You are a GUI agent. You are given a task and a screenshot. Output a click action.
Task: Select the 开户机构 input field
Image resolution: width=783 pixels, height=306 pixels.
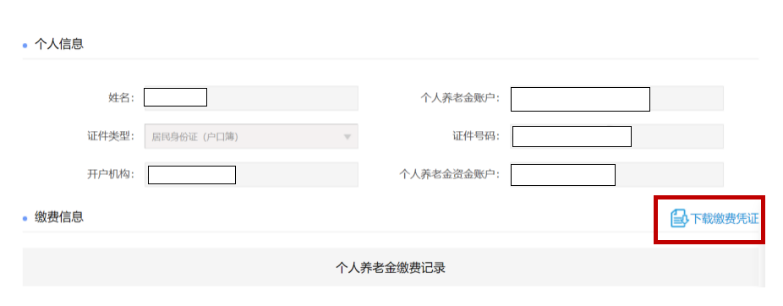[251, 175]
